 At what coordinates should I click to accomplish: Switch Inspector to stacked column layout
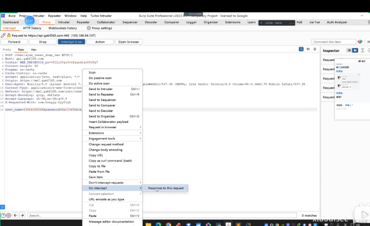(x=349, y=51)
